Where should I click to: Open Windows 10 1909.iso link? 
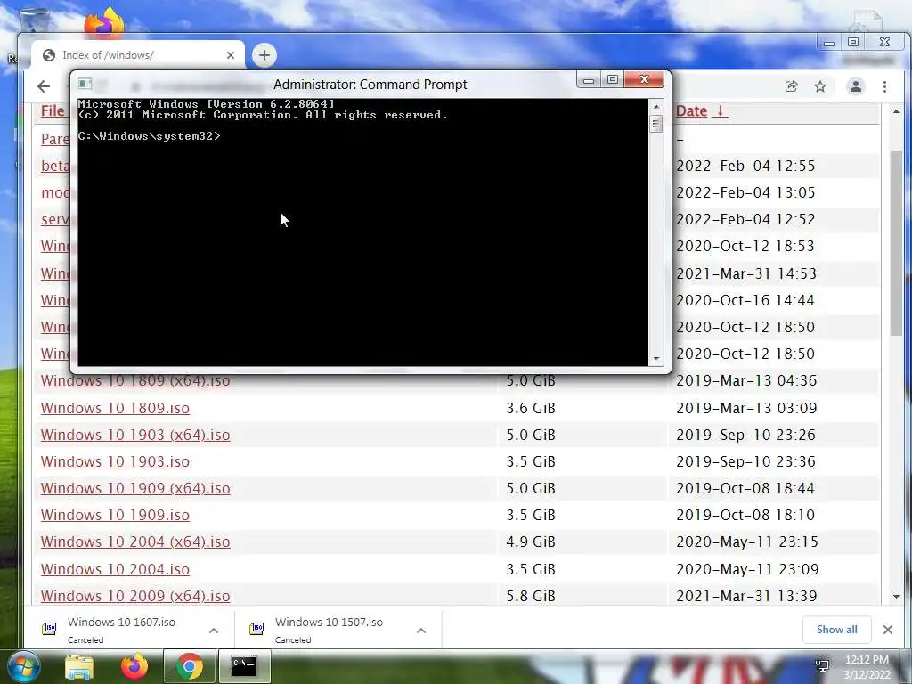pyautogui.click(x=115, y=515)
